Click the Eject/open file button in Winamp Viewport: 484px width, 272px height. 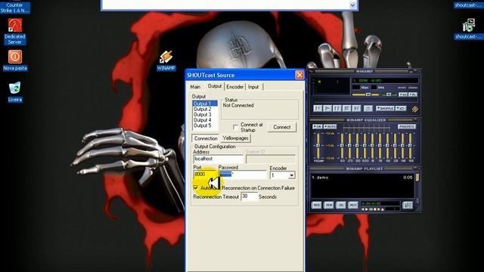click(x=368, y=108)
